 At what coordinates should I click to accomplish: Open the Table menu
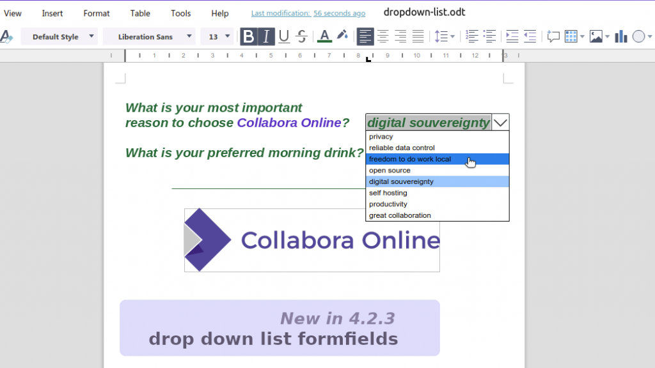(140, 13)
